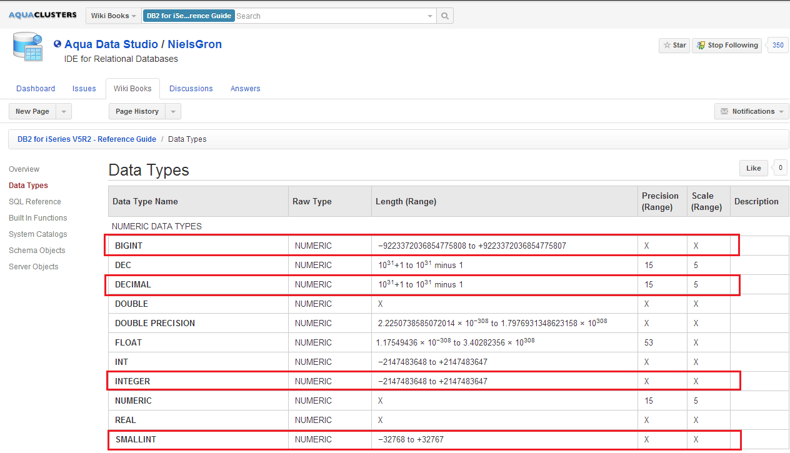Click the 350 followers count

(x=777, y=45)
